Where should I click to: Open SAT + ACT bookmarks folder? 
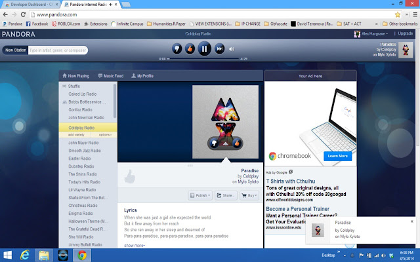[349, 24]
